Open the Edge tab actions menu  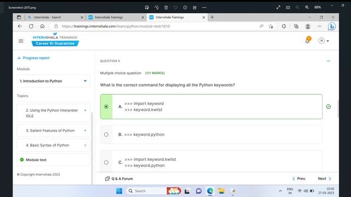point(19,17)
